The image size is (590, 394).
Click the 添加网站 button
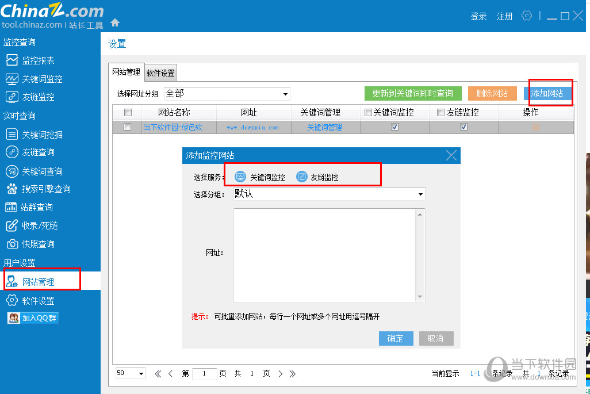[547, 93]
